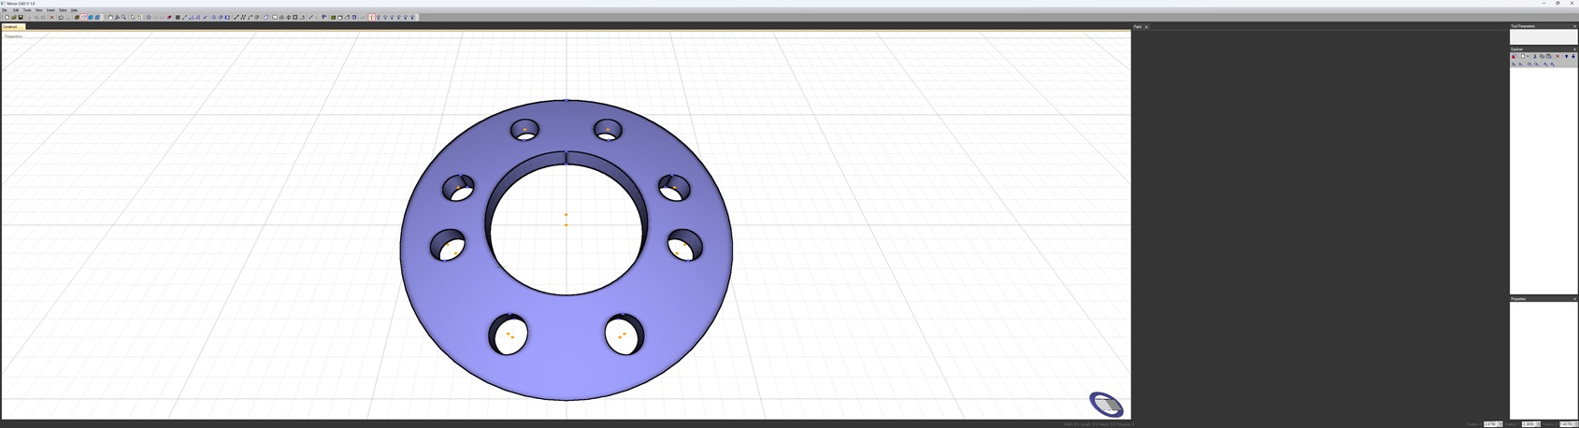Click the view orientation gizmo in viewport

tap(1106, 404)
